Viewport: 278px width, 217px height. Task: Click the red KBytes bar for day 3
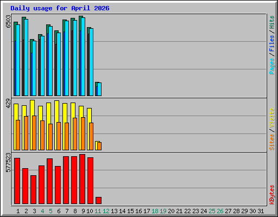pyautogui.click(x=33, y=189)
